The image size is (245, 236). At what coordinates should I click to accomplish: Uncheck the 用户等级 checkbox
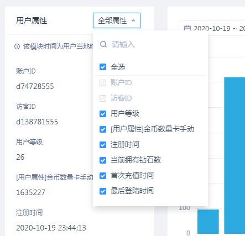coord(103,114)
